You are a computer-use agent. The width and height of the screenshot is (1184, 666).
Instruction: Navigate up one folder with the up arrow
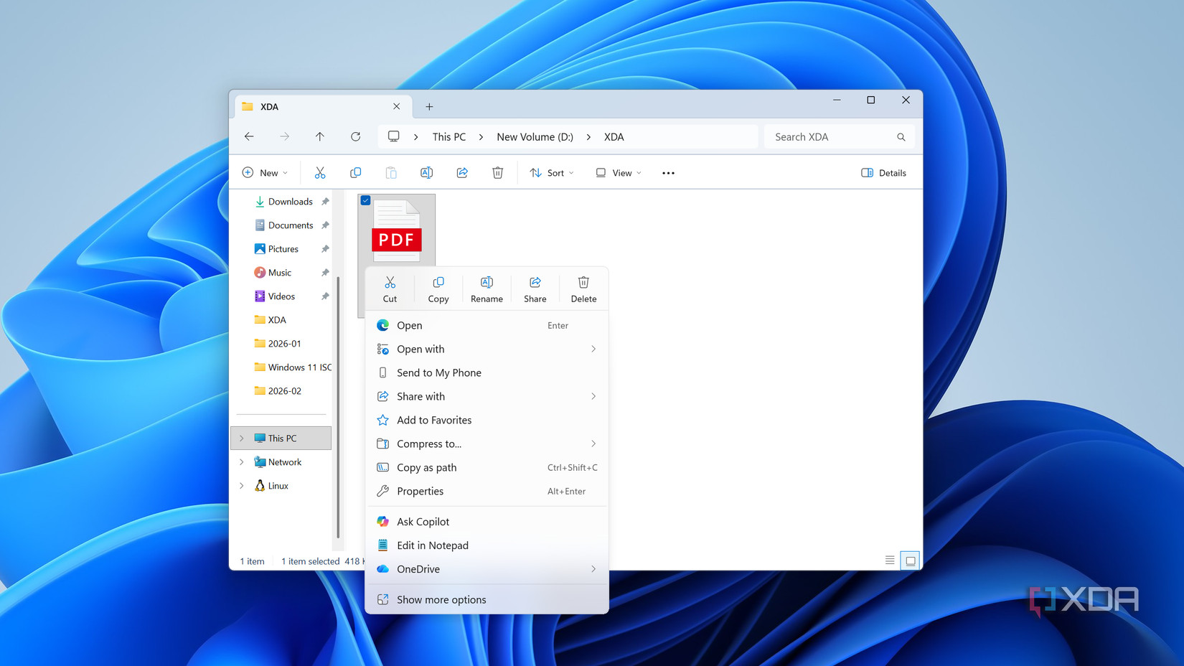click(x=320, y=136)
